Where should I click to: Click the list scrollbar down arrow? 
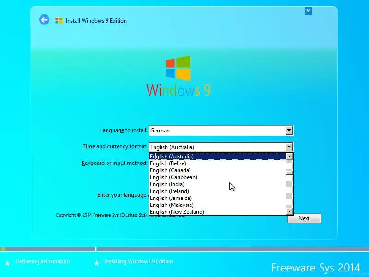click(290, 211)
